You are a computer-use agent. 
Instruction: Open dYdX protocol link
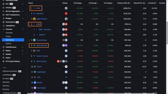(38, 8)
